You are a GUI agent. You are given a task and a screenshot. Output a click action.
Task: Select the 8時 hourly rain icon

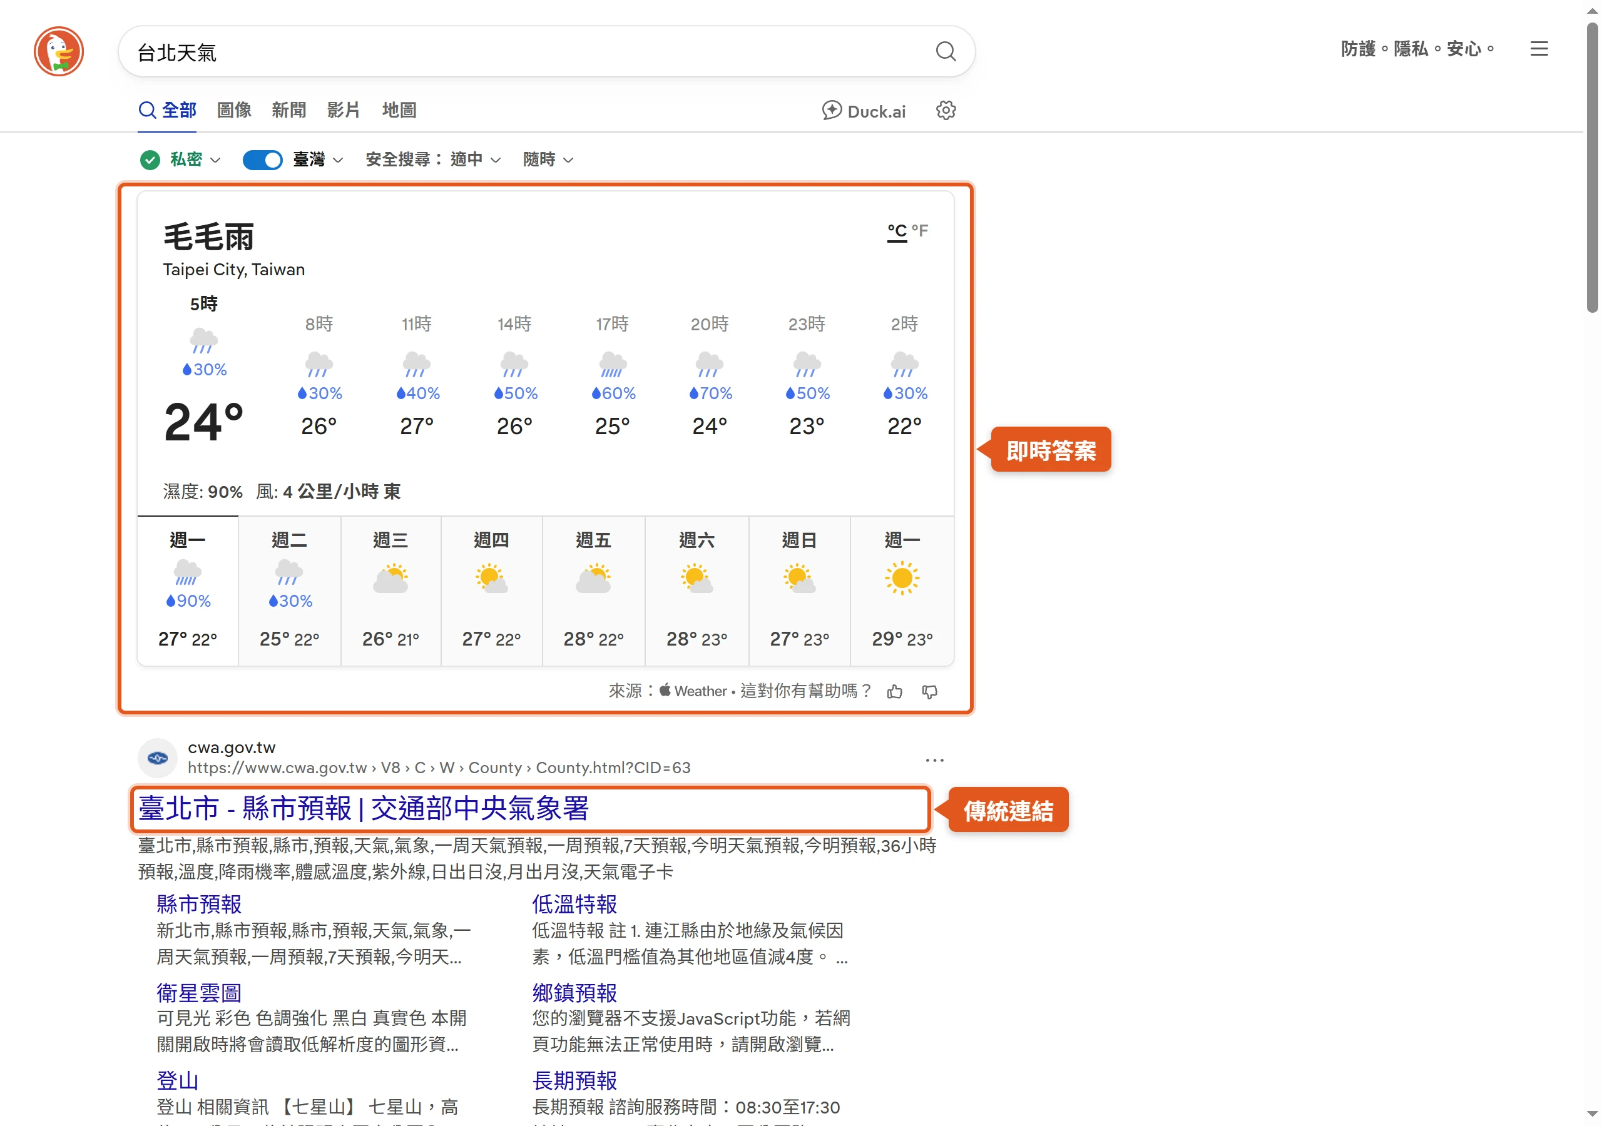[319, 364]
